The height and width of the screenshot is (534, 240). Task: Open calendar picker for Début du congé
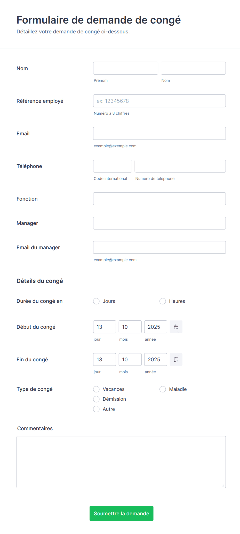click(x=176, y=327)
